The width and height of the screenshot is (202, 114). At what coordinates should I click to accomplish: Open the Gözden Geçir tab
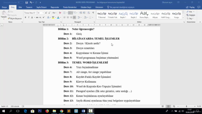[x=86, y=7]
